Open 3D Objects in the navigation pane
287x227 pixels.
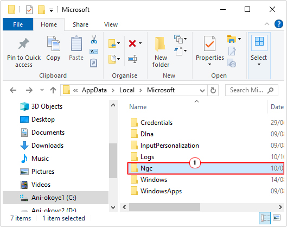(x=41, y=106)
